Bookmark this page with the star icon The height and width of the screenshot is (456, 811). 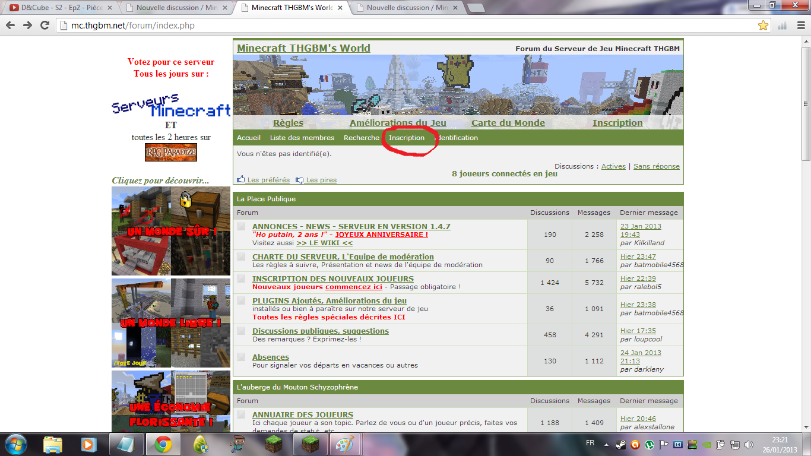[x=763, y=26]
